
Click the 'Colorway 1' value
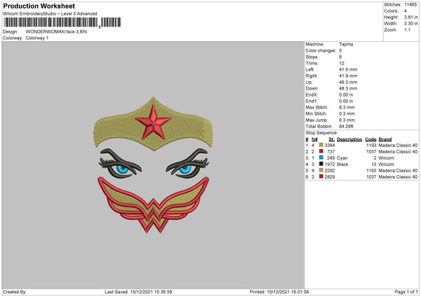(37, 38)
